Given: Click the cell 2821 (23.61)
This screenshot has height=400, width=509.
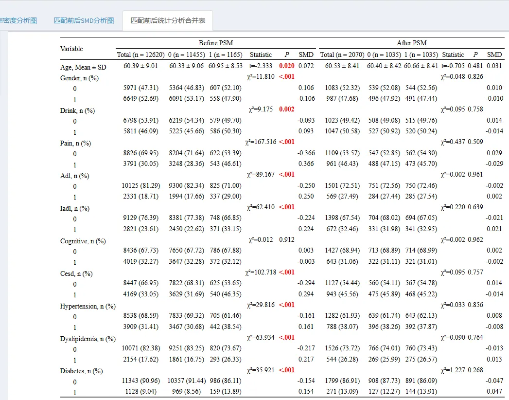Looking at the screenshot, I should tap(140, 229).
